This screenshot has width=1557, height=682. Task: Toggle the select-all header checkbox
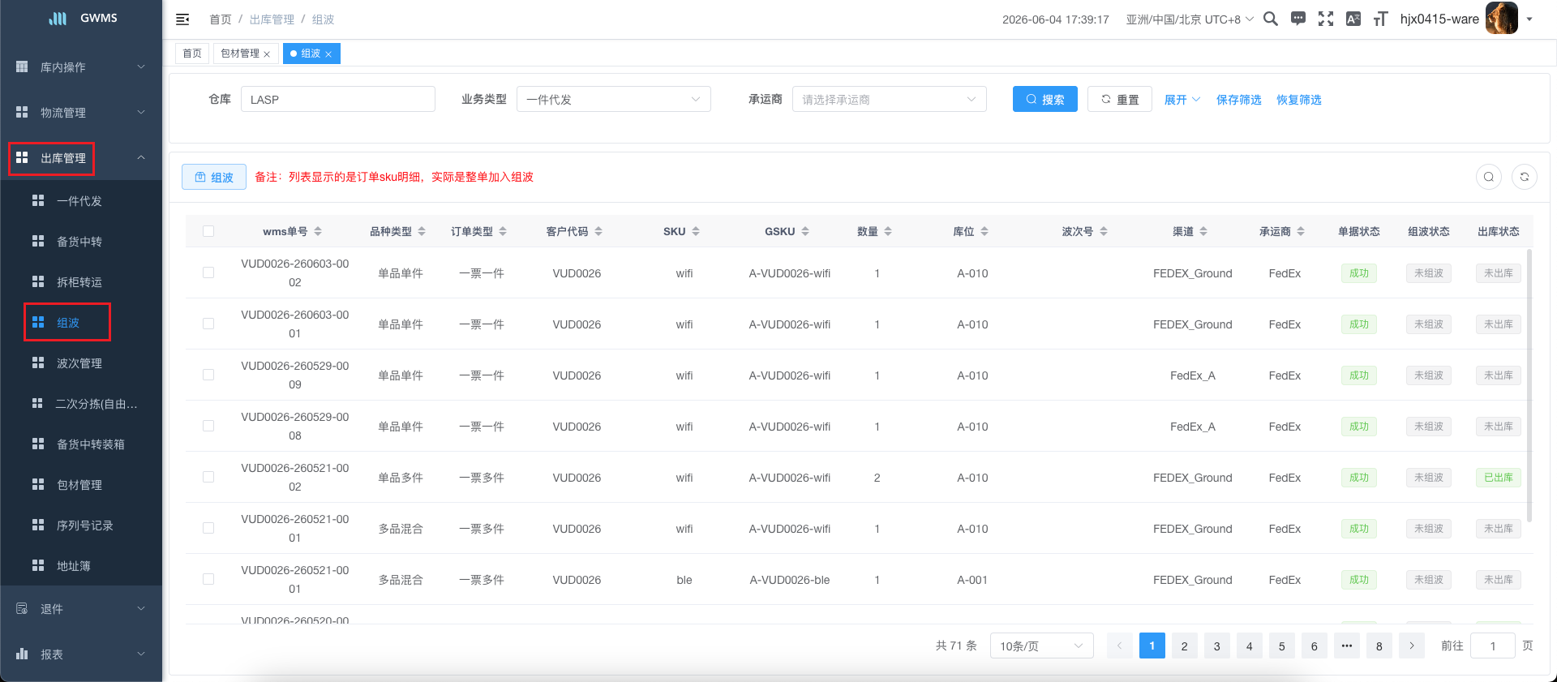tap(208, 231)
